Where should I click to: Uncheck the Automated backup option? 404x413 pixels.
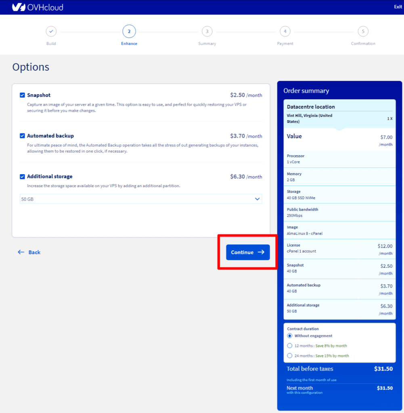point(23,136)
